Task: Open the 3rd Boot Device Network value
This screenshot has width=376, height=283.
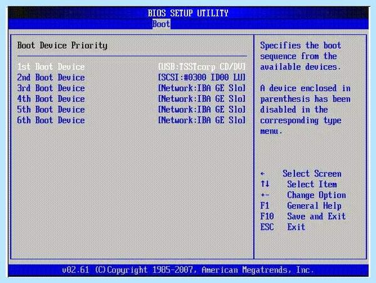Action: click(202, 88)
